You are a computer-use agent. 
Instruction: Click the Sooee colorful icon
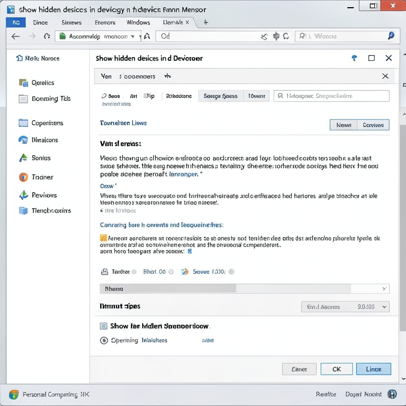coord(185,272)
